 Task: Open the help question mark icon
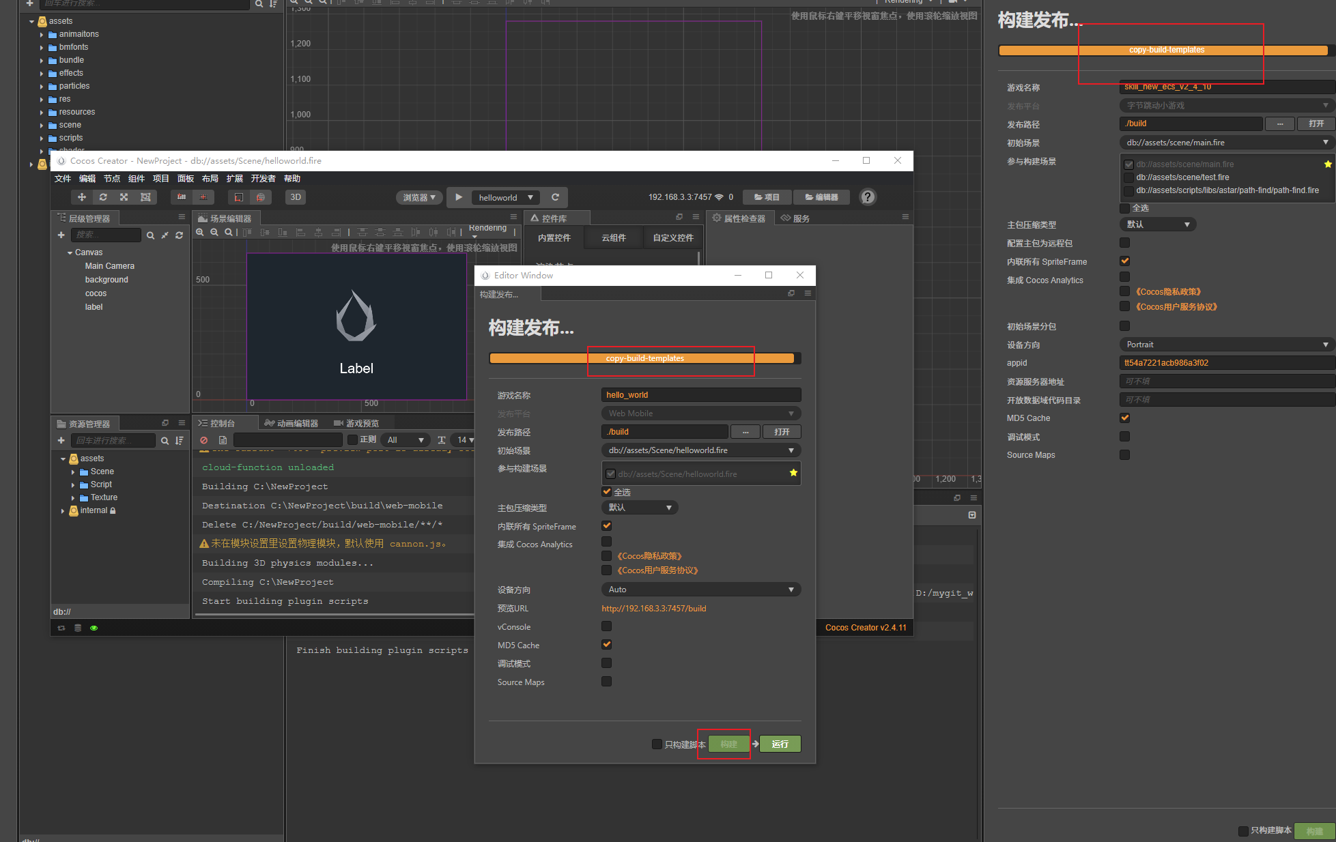point(867,197)
